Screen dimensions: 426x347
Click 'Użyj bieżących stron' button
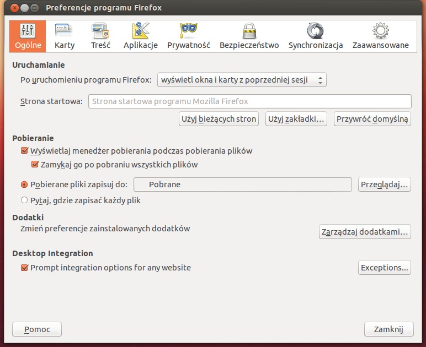(219, 119)
